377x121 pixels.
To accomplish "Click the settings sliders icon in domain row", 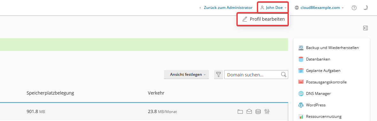I will pos(267,111).
